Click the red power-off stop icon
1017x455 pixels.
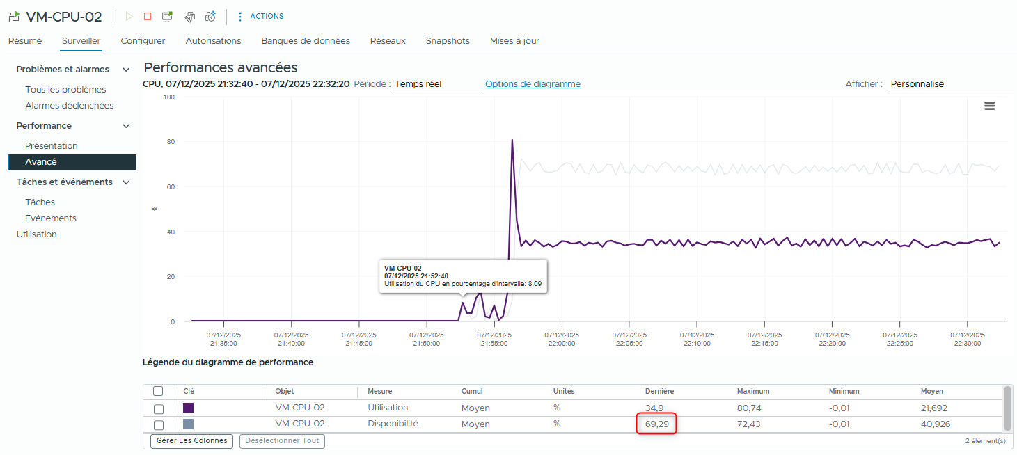pos(147,17)
